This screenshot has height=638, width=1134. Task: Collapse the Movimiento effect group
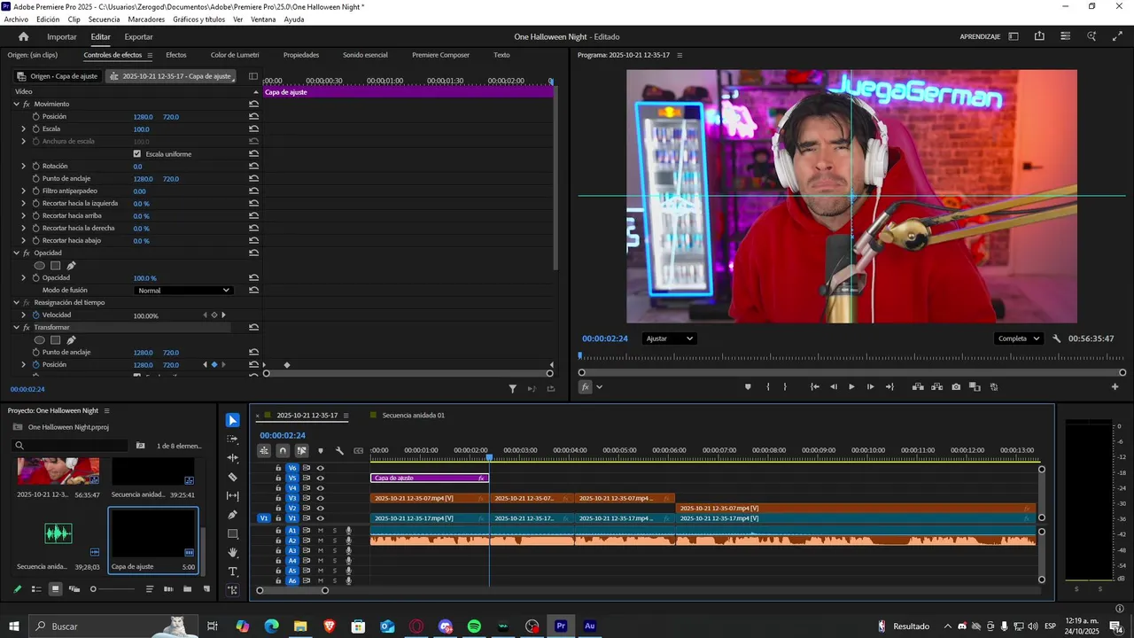(16, 104)
